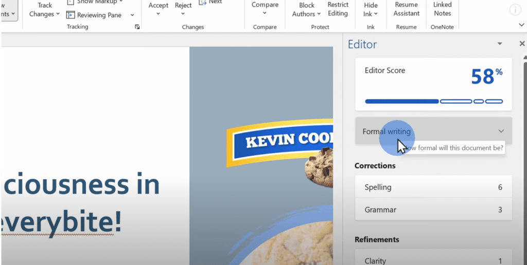527x265 pixels.
Task: Collapse the ribbon with the chevron
Action: pos(521,25)
